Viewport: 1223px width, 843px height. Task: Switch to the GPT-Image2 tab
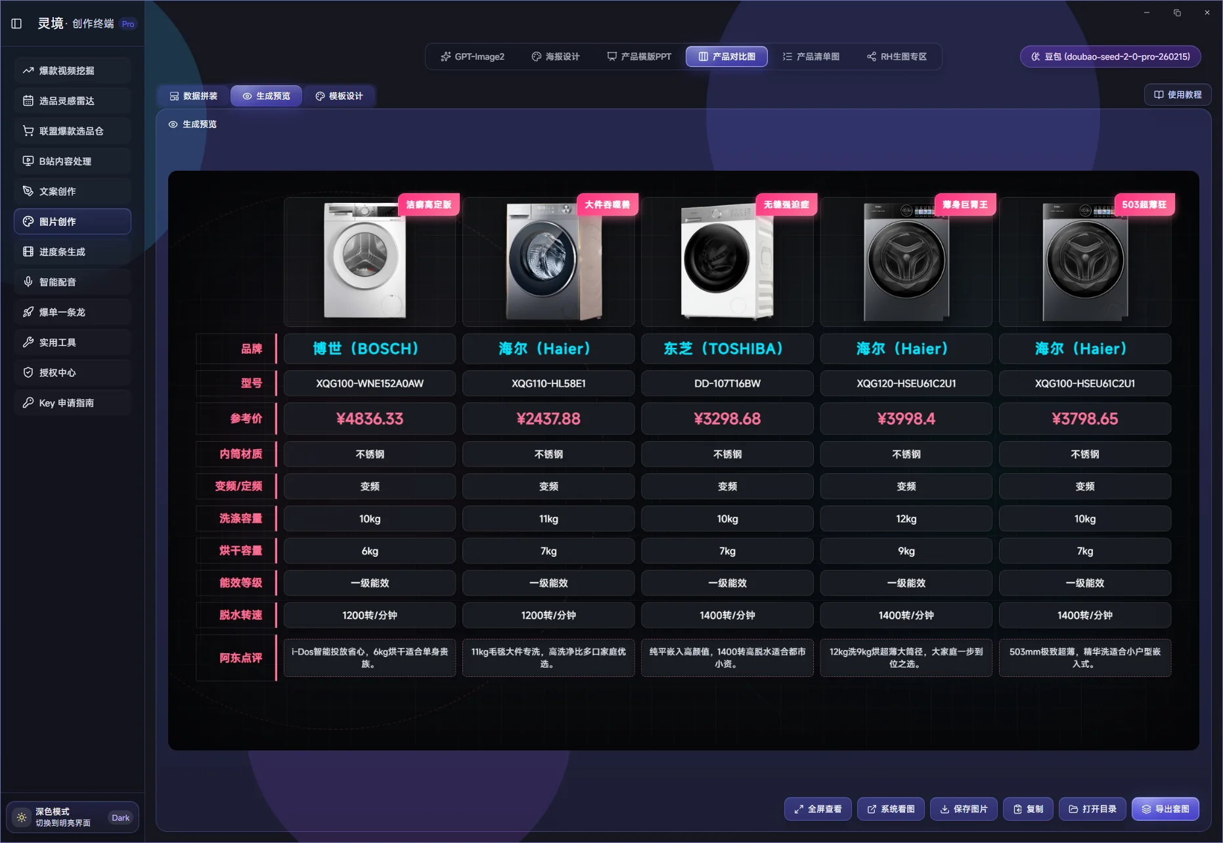472,56
